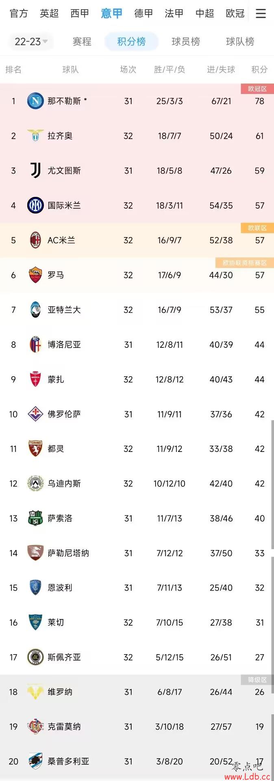Open the 球队榜 team ranking tab
The height and width of the screenshot is (781, 274).
click(x=240, y=41)
